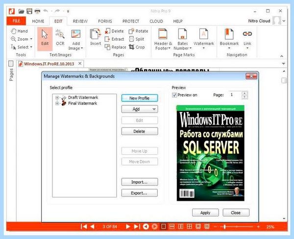294x239 pixels.
Task: Select the Hand tool
Action: pyautogui.click(x=19, y=31)
